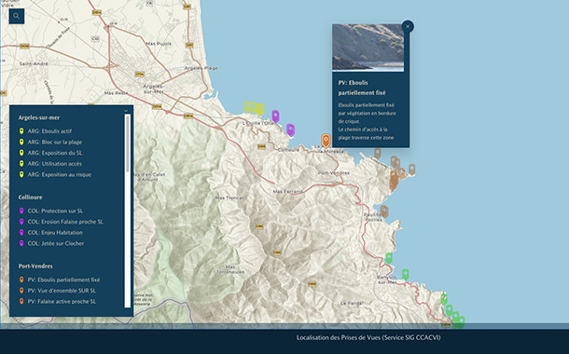Image resolution: width=569 pixels, height=354 pixels.
Task: Click the yellow marker cluster near Argelès coast
Action: [254, 108]
